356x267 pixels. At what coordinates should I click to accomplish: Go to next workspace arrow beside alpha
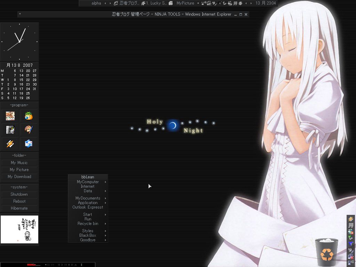(110, 3)
